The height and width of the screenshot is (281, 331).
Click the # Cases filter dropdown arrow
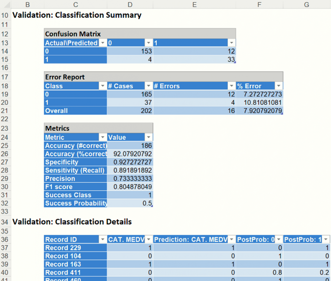(x=149, y=86)
